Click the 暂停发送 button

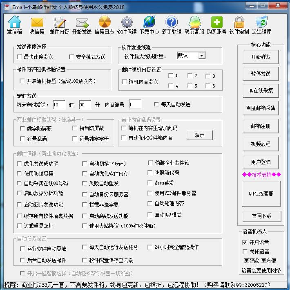(261, 74)
